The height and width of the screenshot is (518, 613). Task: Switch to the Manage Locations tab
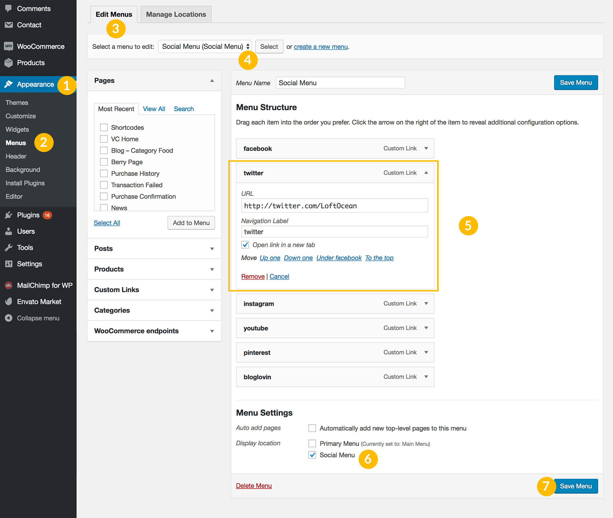point(176,14)
